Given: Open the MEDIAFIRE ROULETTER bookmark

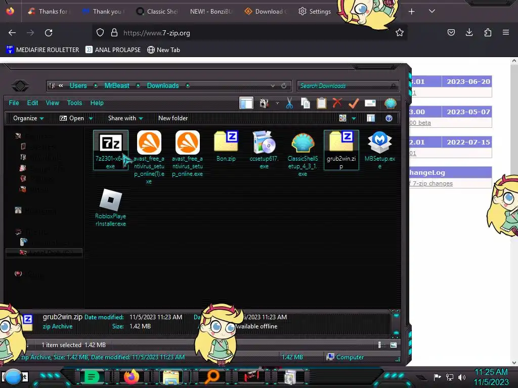Looking at the screenshot, I should click(x=42, y=50).
